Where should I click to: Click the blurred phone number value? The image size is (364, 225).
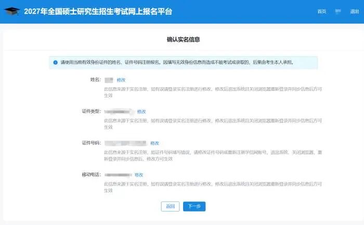pyautogui.click(x=118, y=175)
